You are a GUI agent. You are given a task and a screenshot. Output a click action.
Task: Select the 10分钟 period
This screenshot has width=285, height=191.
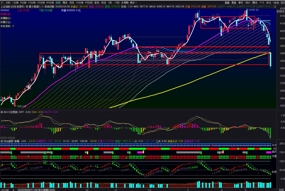point(80,3)
